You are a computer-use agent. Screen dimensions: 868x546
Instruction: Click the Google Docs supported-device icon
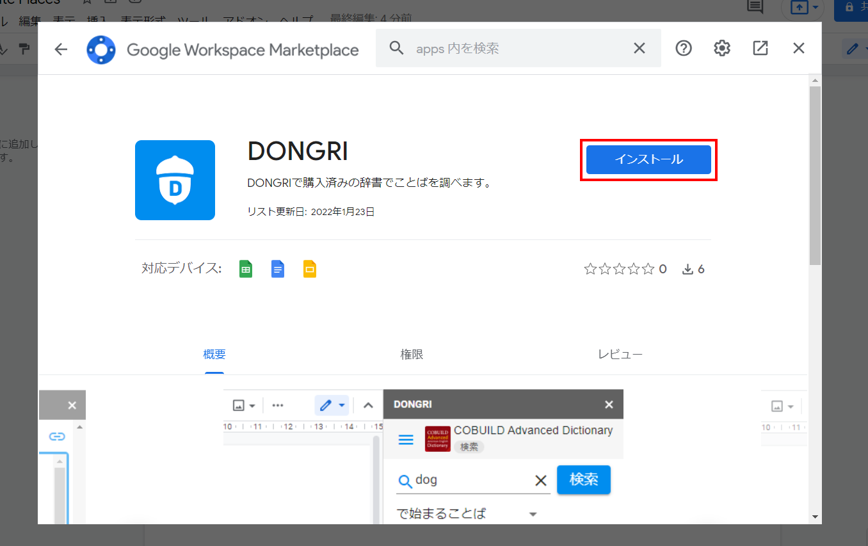277,269
